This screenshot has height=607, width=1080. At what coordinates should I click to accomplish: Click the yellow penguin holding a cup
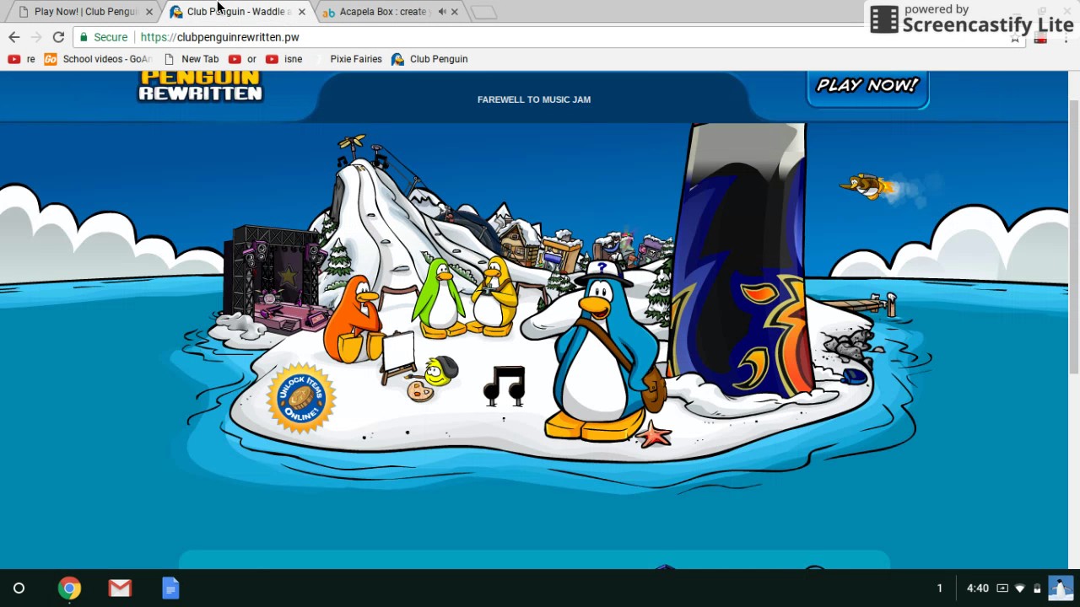[493, 297]
